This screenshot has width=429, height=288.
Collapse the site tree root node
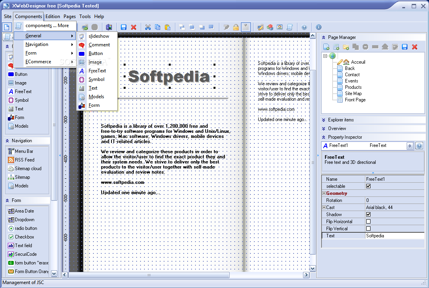[325, 56]
